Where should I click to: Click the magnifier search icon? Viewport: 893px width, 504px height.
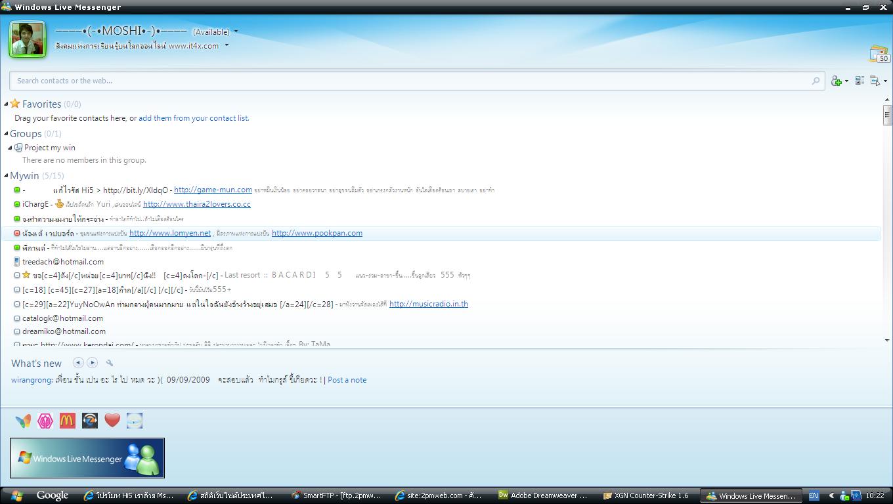click(x=816, y=81)
